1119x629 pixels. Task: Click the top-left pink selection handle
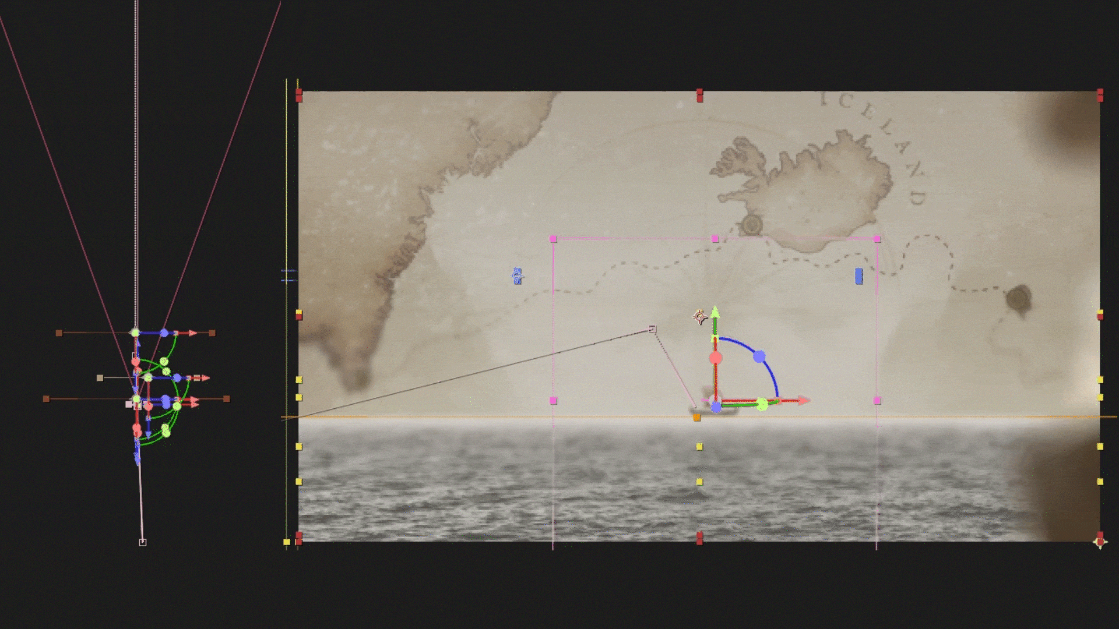coord(553,239)
